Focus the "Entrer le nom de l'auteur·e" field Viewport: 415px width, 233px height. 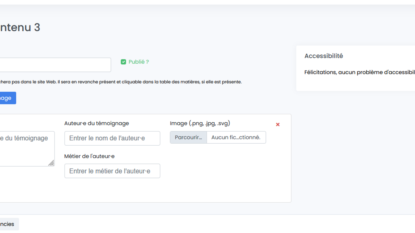(x=112, y=138)
